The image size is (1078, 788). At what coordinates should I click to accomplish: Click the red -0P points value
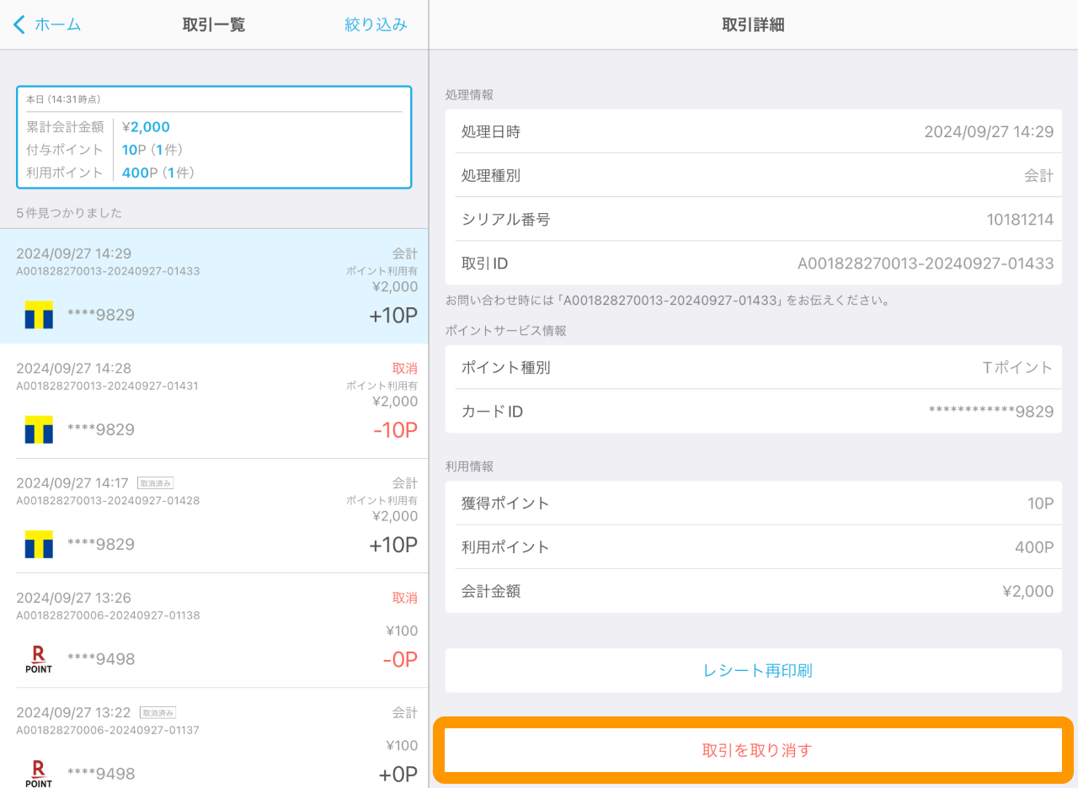[x=400, y=659]
